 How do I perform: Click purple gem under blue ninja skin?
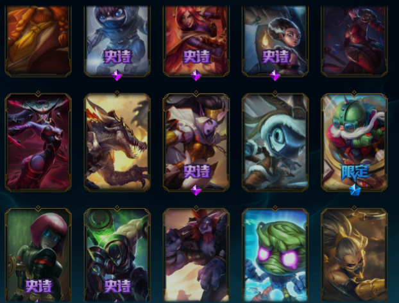pyautogui.click(x=117, y=75)
